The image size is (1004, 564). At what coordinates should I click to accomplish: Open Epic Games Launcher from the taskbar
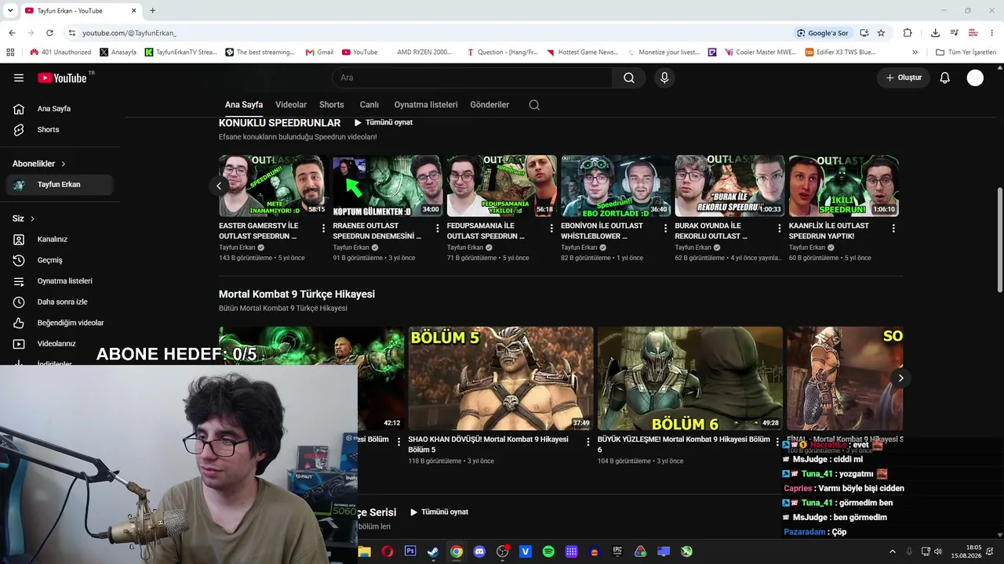tap(617, 551)
